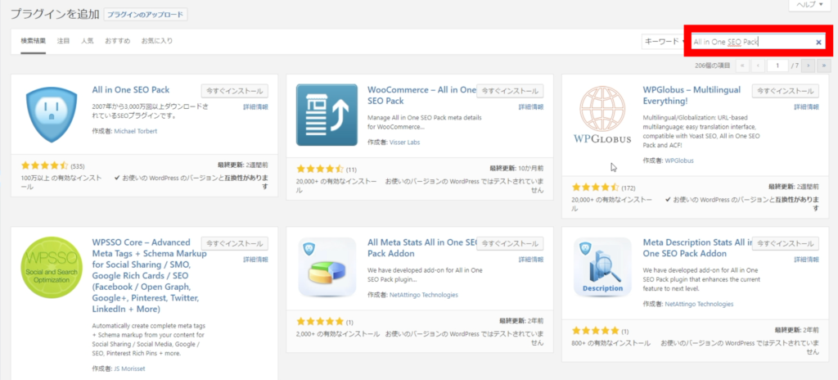838x380 pixels.
Task: Click the All Meta Stats pie chart icon
Action: (327, 267)
